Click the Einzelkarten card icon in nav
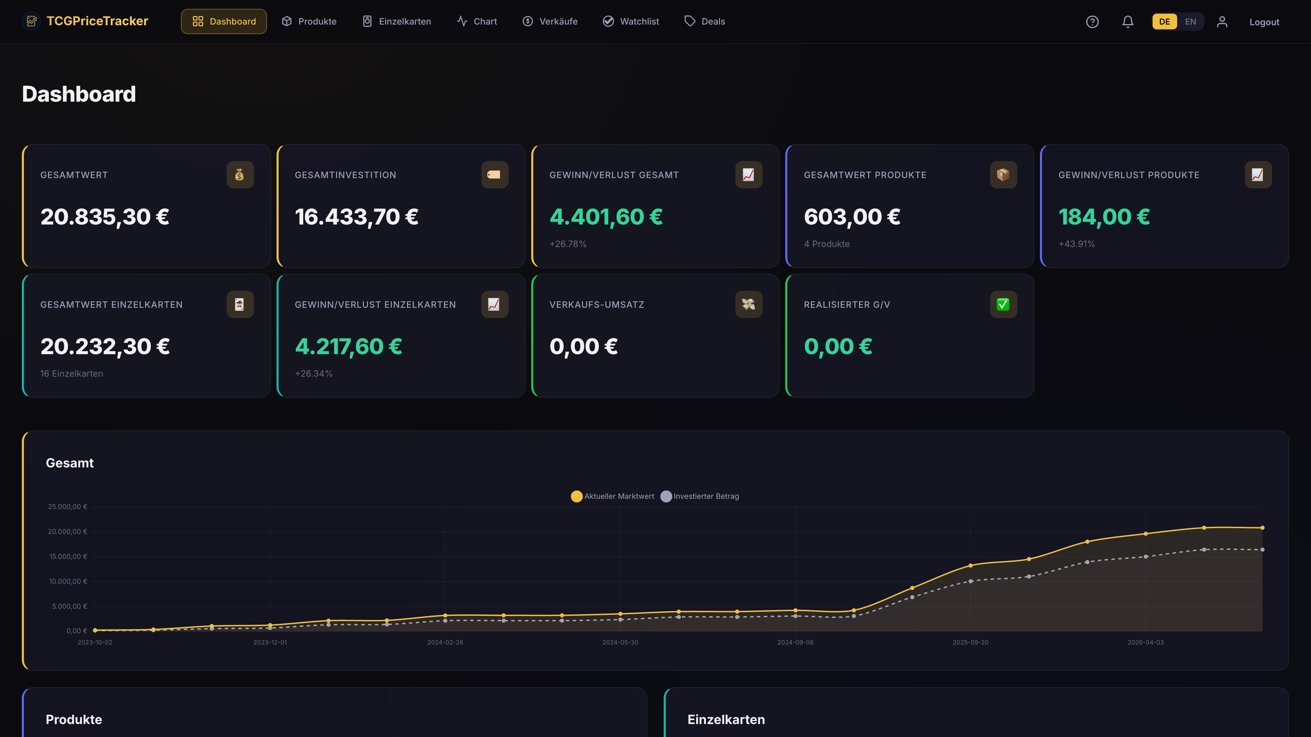The width and height of the screenshot is (1311, 737). (x=367, y=21)
